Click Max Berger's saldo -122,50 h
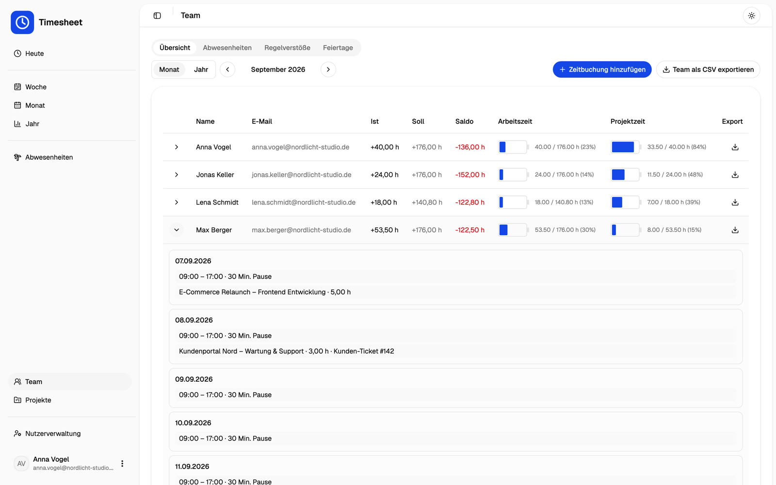The image size is (776, 485). pyautogui.click(x=469, y=230)
